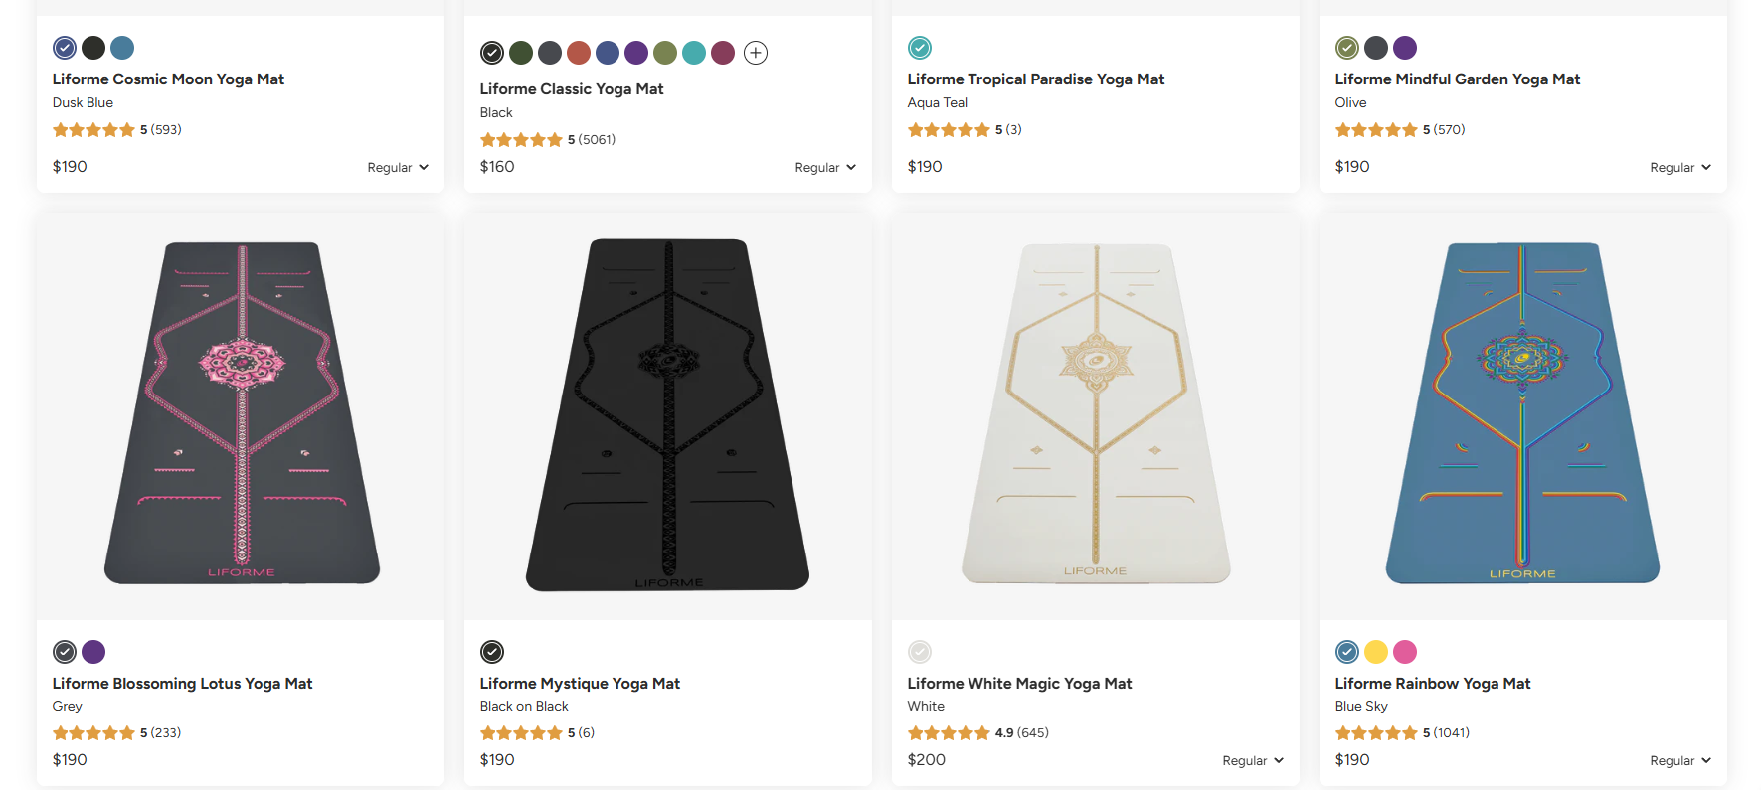1761x790 pixels.
Task: Show more Classic Yoga Mat colors
Action: pyautogui.click(x=756, y=53)
